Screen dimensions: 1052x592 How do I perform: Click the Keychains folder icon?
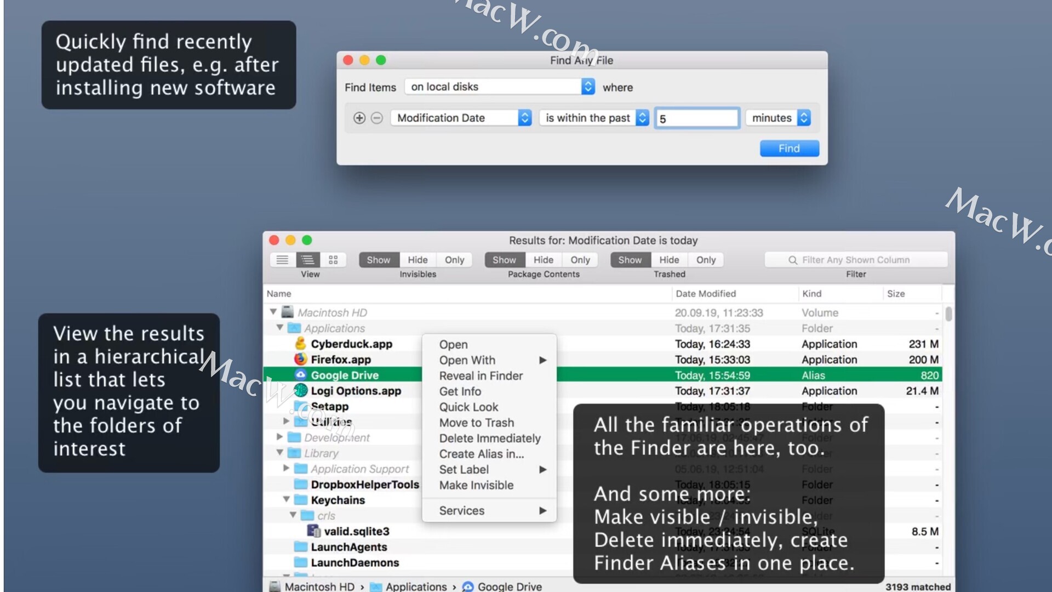[300, 500]
